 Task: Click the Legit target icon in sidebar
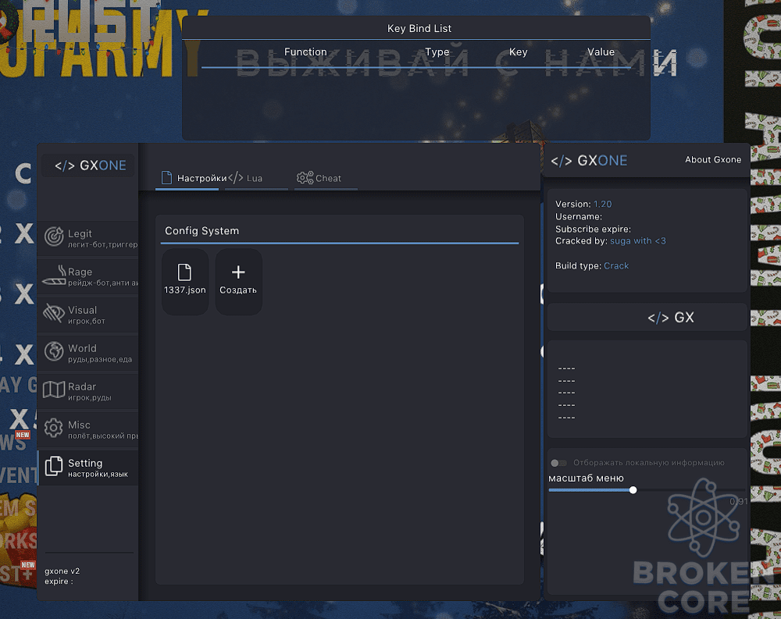click(x=54, y=237)
